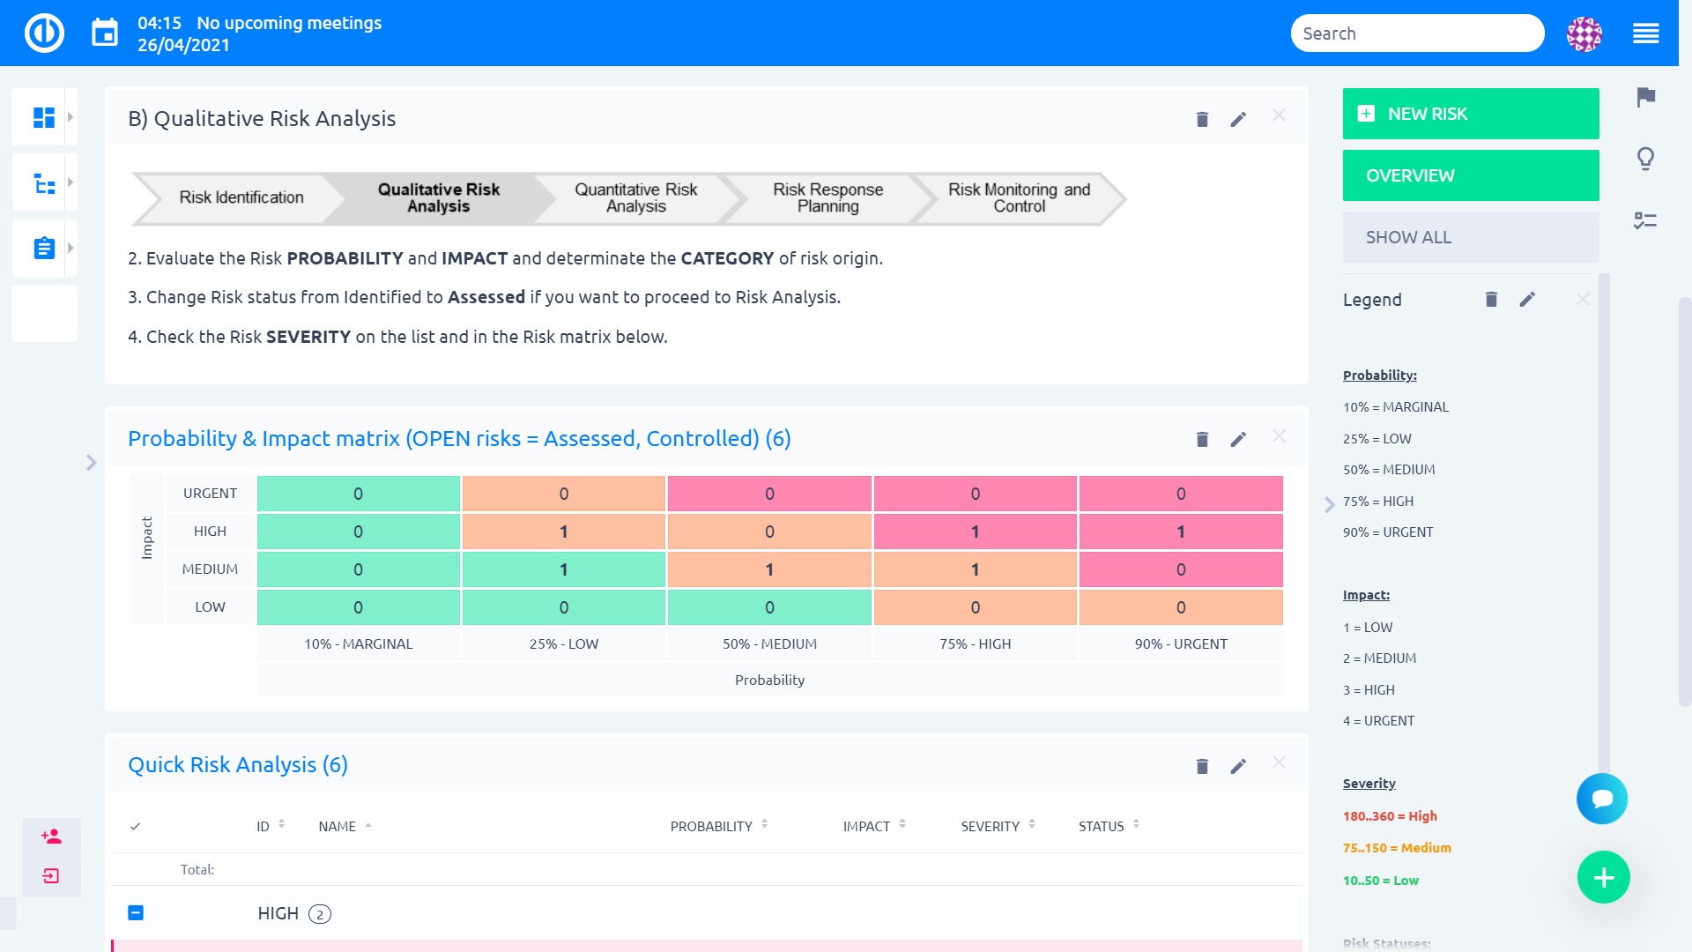
Task: Click the Search input field
Action: (x=1416, y=33)
